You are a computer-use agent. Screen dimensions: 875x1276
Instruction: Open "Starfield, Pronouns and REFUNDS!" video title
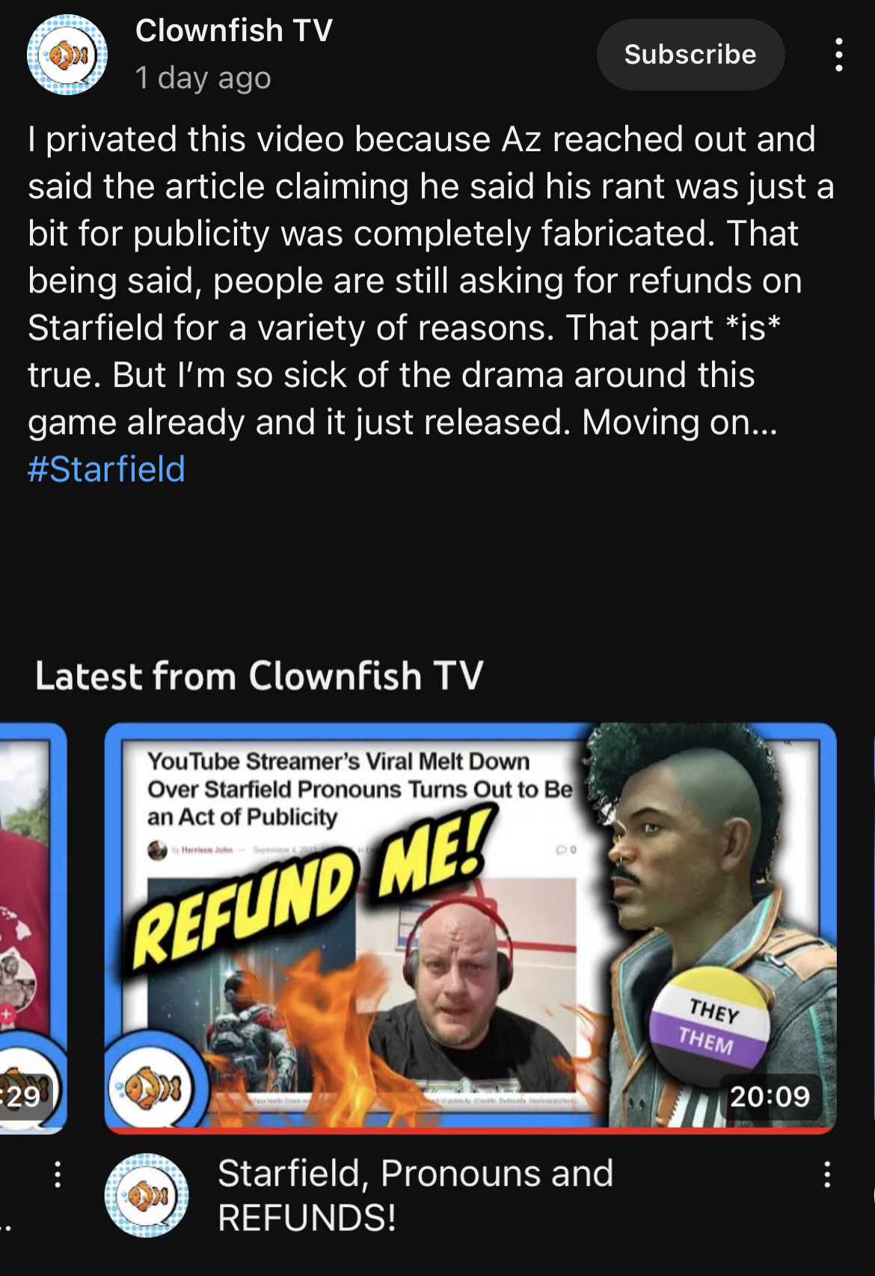[x=415, y=1195]
